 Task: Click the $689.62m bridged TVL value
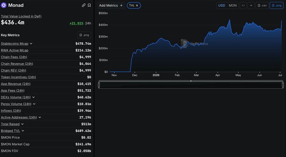click(83, 131)
